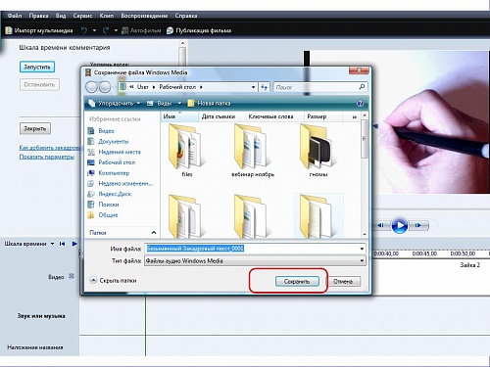Click Публикация фильма toolbar button

point(199,30)
